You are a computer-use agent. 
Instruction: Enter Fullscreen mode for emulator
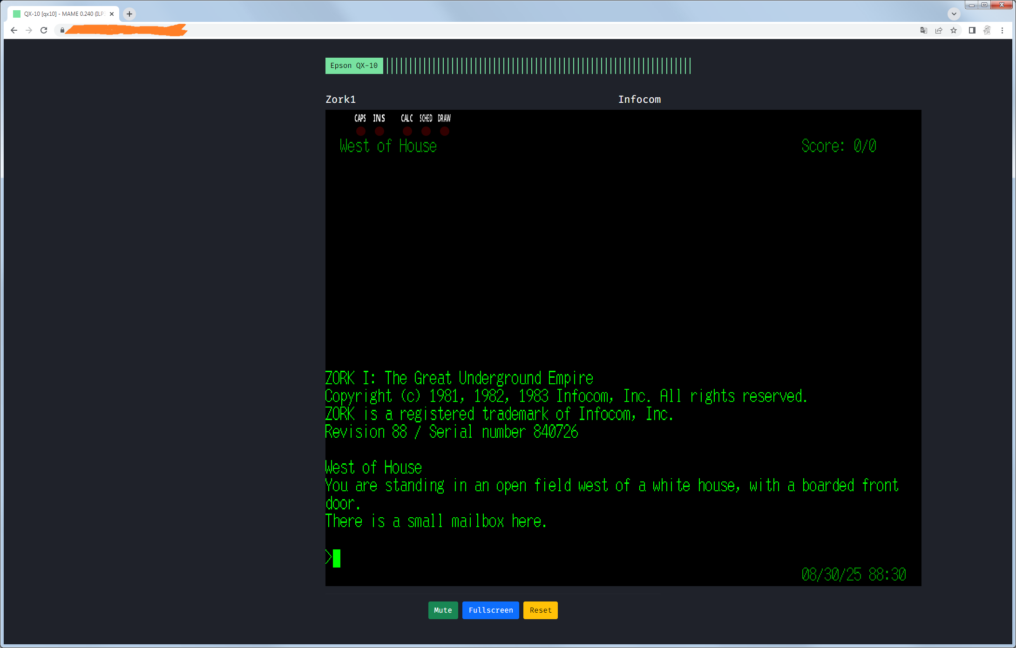click(x=490, y=610)
